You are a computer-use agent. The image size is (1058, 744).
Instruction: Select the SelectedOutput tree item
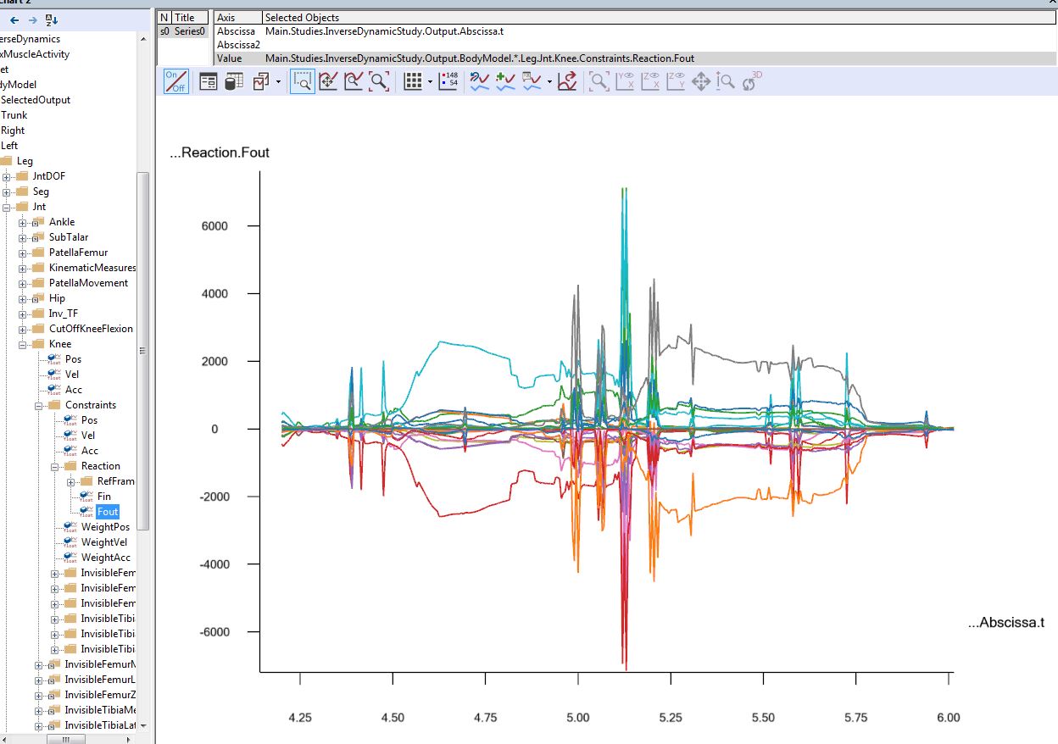[x=36, y=100]
